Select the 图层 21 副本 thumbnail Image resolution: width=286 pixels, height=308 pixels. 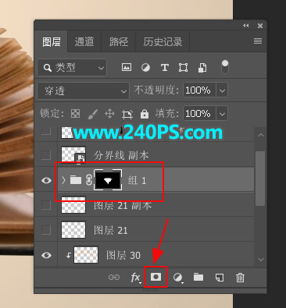click(73, 205)
